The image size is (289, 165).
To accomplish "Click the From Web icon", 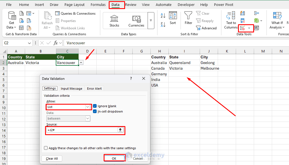I will (x=22, y=21).
